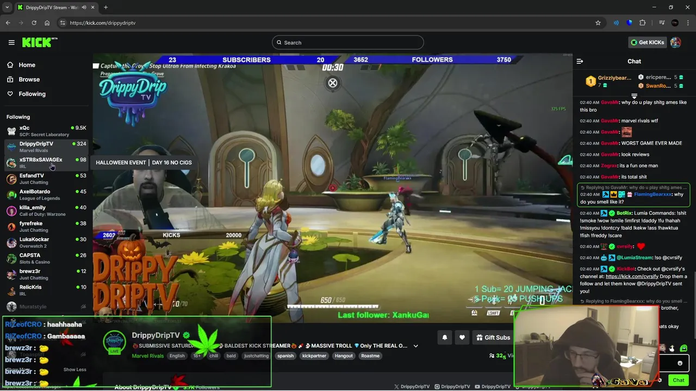This screenshot has width=696, height=391.
Task: Click the justchatting tag
Action: (256, 356)
